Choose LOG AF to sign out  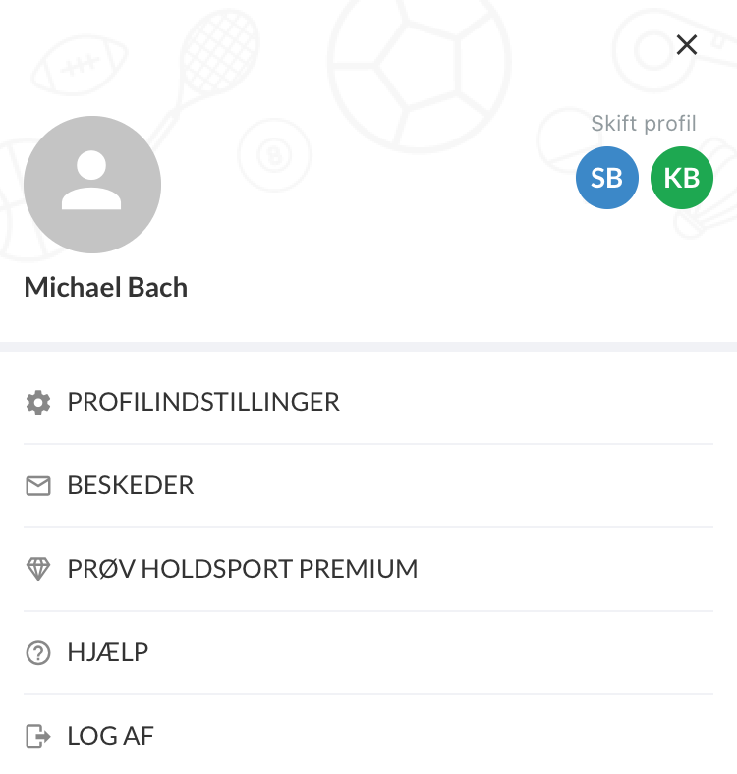coord(368,736)
